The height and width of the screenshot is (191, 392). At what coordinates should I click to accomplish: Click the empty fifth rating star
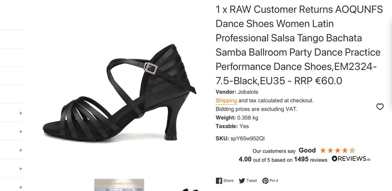[352, 150]
